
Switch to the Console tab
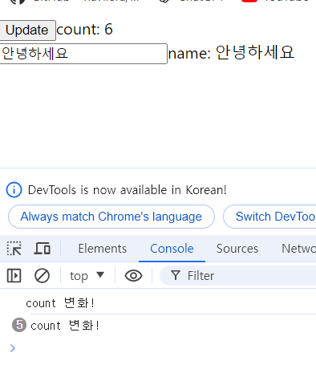(172, 249)
